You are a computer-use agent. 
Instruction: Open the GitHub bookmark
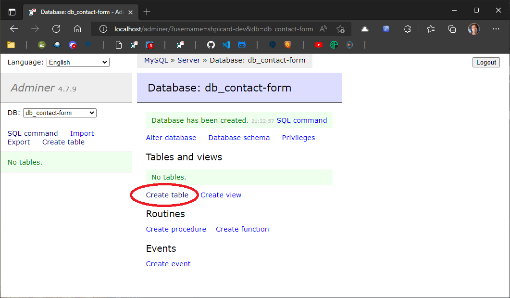211,45
